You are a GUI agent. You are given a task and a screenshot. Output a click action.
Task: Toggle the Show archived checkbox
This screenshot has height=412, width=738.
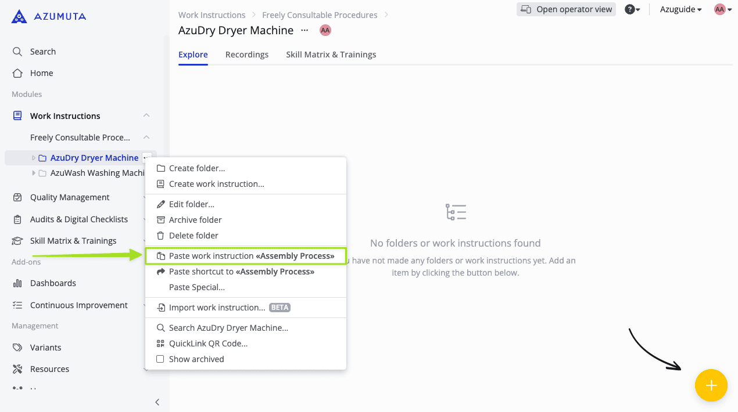tap(161, 359)
